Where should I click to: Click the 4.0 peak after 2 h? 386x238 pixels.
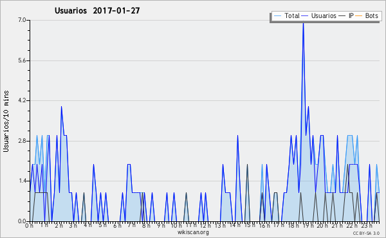(x=61, y=107)
